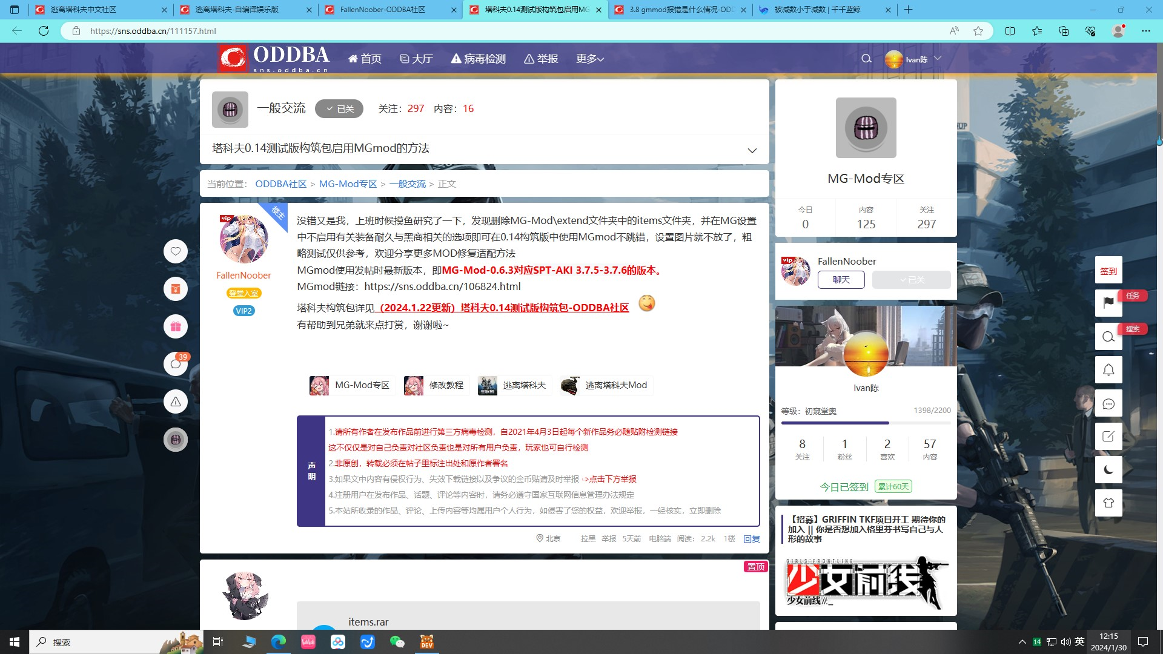Open the pink gift icon
The image size is (1163, 654).
click(176, 326)
